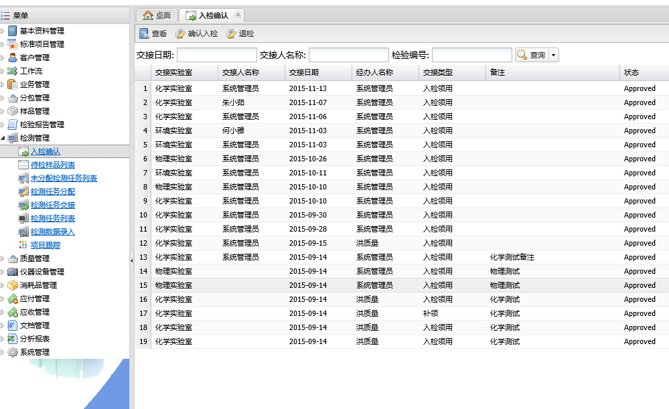Click the 确认入检 confirm icon
Viewport: 669px width, 409px height.
point(181,33)
